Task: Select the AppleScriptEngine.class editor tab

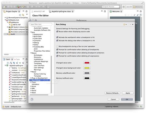Action: coord(61,11)
